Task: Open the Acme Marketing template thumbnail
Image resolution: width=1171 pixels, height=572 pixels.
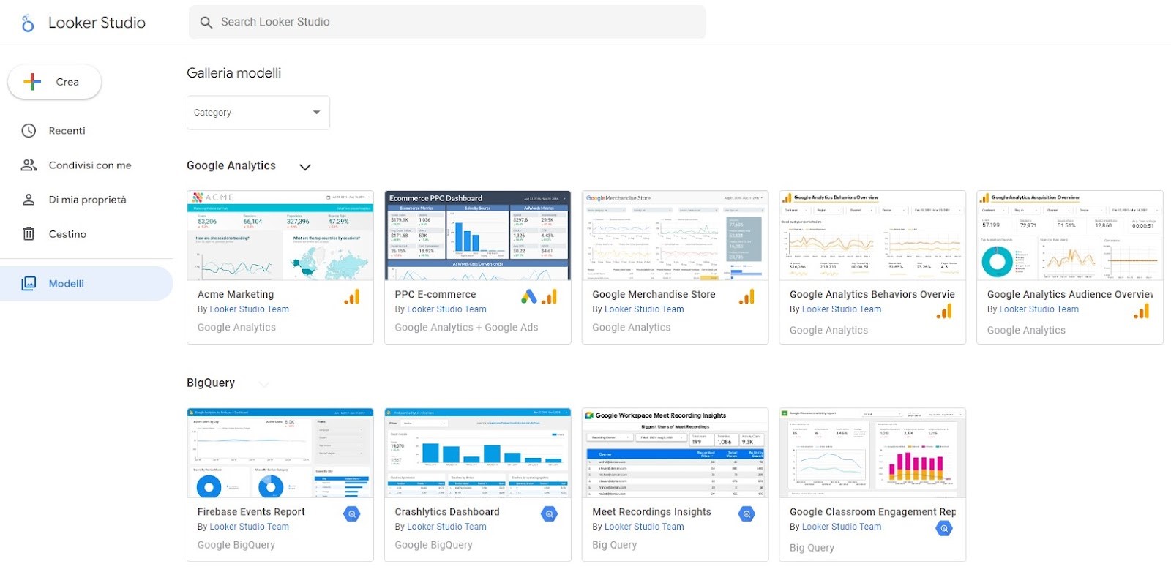Action: point(280,236)
